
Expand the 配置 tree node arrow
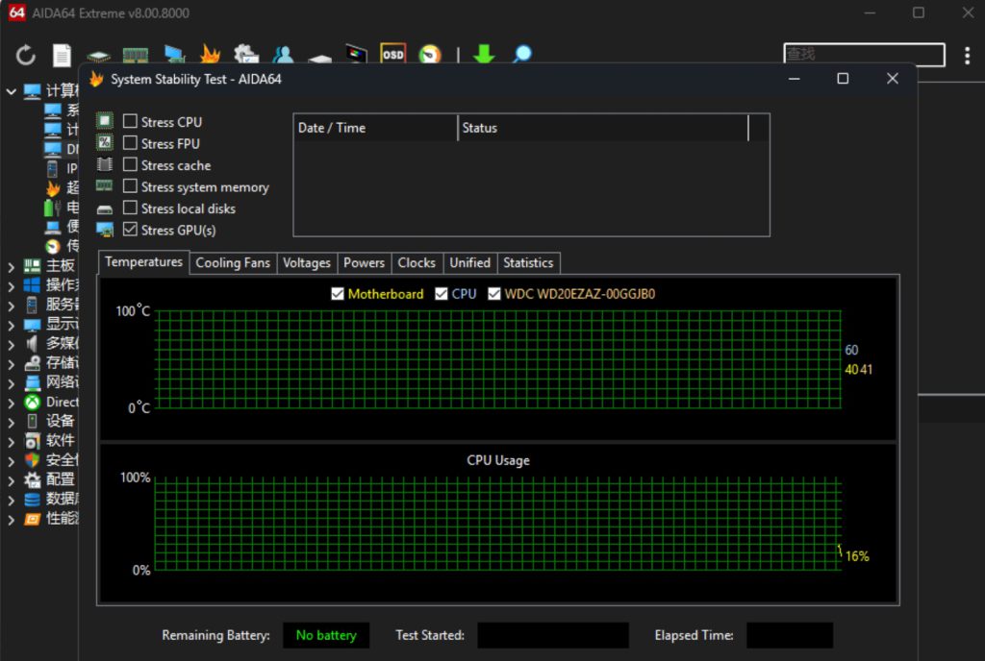(x=11, y=481)
